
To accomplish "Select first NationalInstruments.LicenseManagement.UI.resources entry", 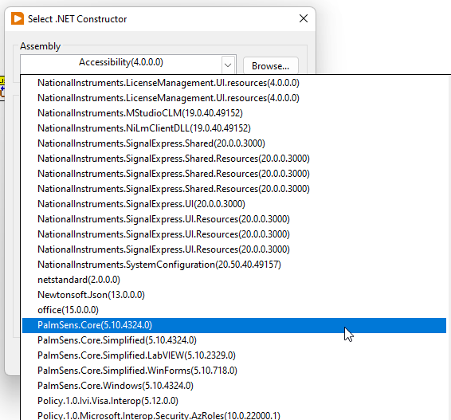I will coord(234,83).
